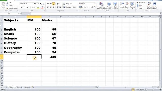Viewport: 162px width, 91px height.
Task: Apply Comma Style format
Action: tap(88, 7)
